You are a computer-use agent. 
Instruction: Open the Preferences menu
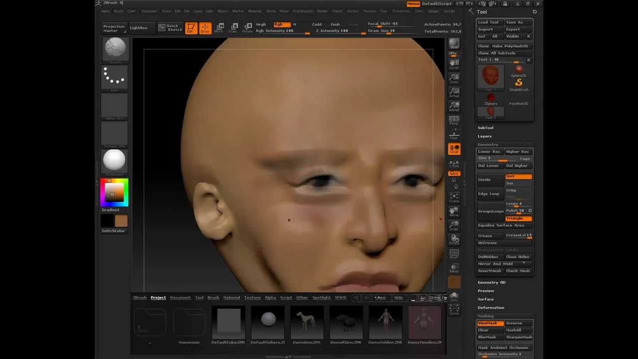(x=303, y=11)
